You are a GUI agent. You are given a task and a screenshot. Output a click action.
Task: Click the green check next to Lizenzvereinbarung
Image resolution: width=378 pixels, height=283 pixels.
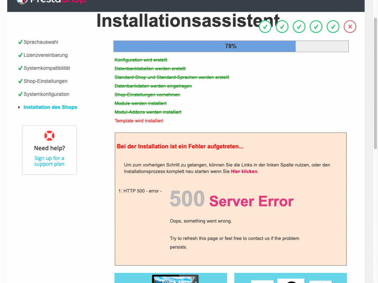[20, 55]
